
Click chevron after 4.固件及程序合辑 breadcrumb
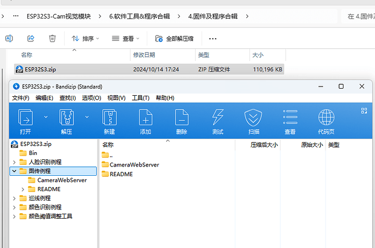click(247, 16)
